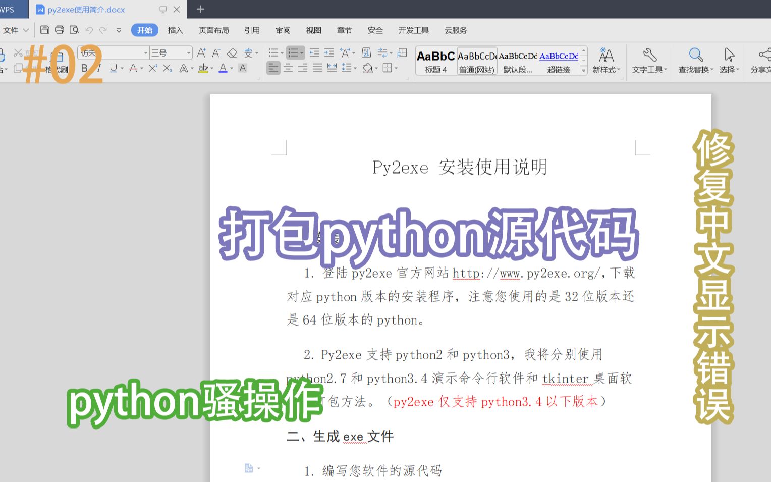Click the tab stops ruler icon
This screenshot has width=771, height=482.
point(403,52)
